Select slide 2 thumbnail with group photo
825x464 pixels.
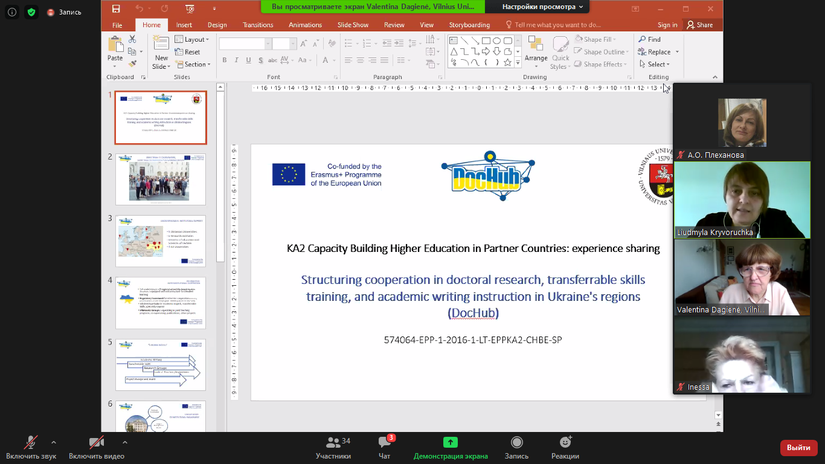click(x=161, y=179)
